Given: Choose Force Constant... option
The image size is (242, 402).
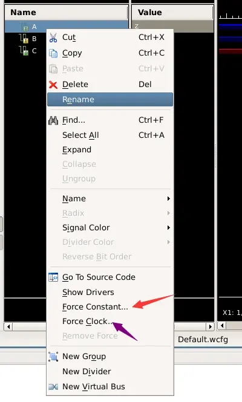Looking at the screenshot, I should (95, 307).
